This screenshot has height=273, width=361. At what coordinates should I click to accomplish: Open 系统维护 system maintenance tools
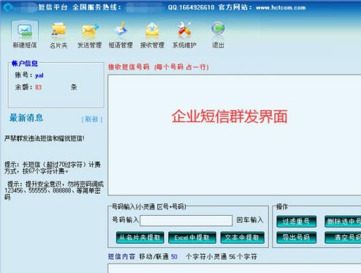[184, 35]
